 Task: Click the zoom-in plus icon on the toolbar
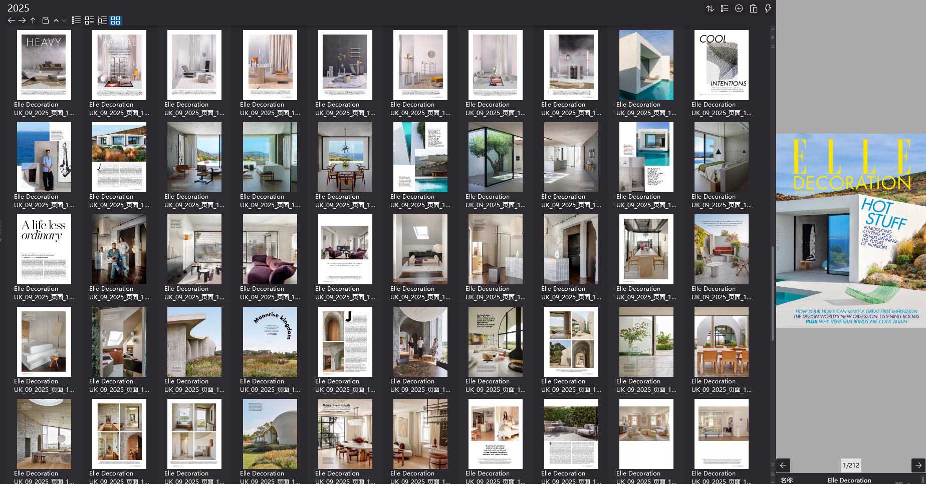(x=739, y=9)
